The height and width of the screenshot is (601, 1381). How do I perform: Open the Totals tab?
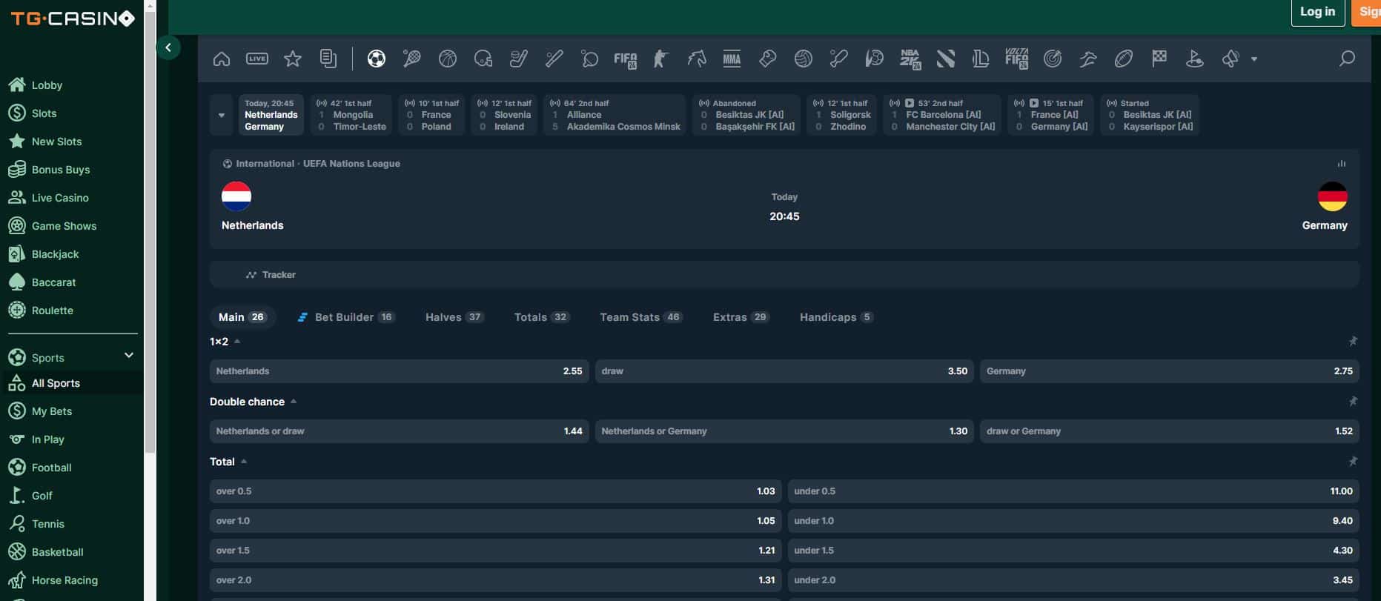542,316
